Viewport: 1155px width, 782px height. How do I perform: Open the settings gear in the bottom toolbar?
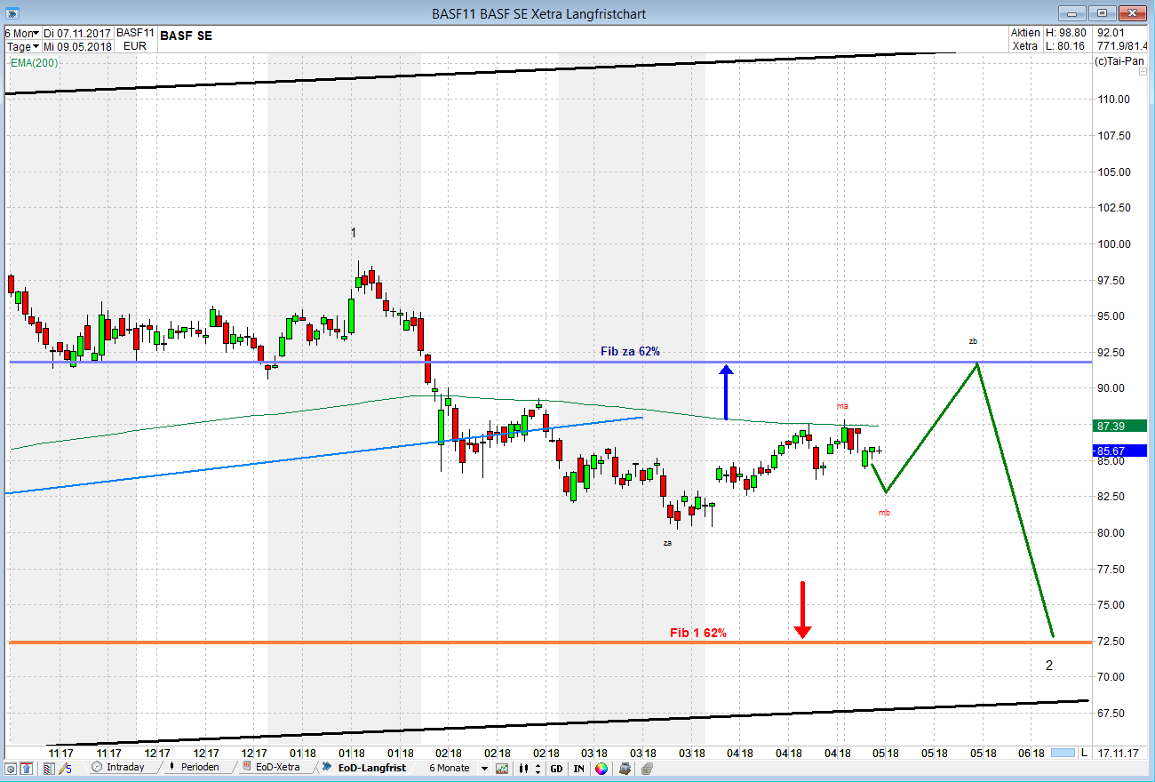[x=11, y=768]
